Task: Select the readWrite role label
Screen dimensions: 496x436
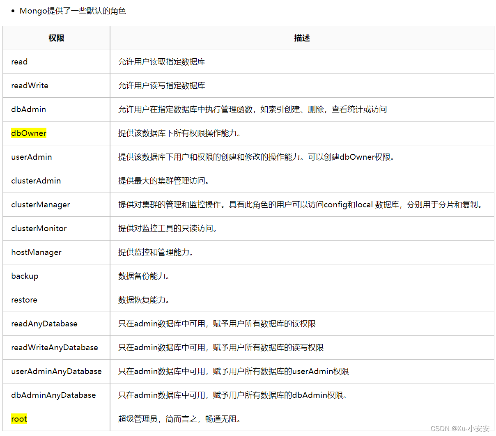Action: tap(30, 85)
